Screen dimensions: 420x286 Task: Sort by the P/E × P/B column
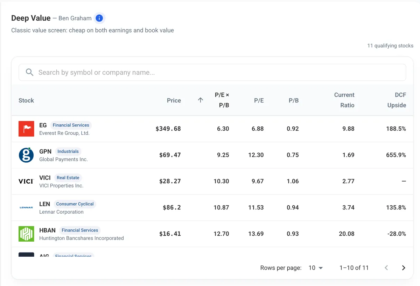point(222,100)
